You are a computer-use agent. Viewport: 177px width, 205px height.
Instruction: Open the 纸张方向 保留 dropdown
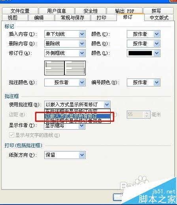pos(65,155)
